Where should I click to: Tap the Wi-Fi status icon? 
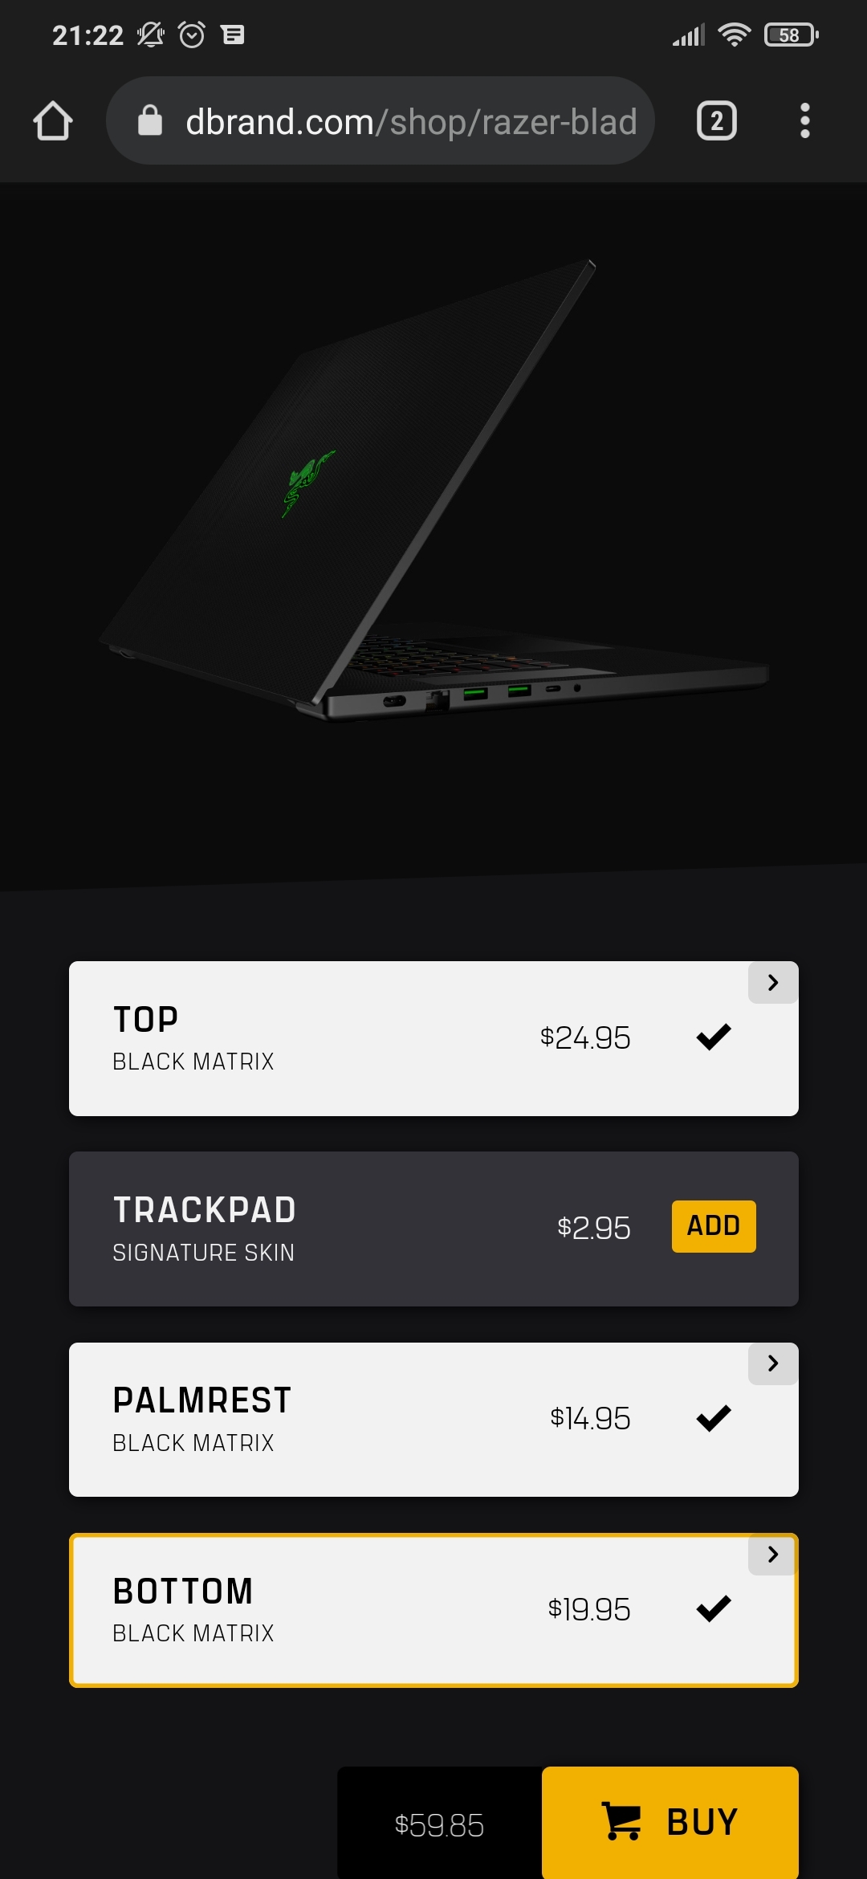tap(734, 35)
